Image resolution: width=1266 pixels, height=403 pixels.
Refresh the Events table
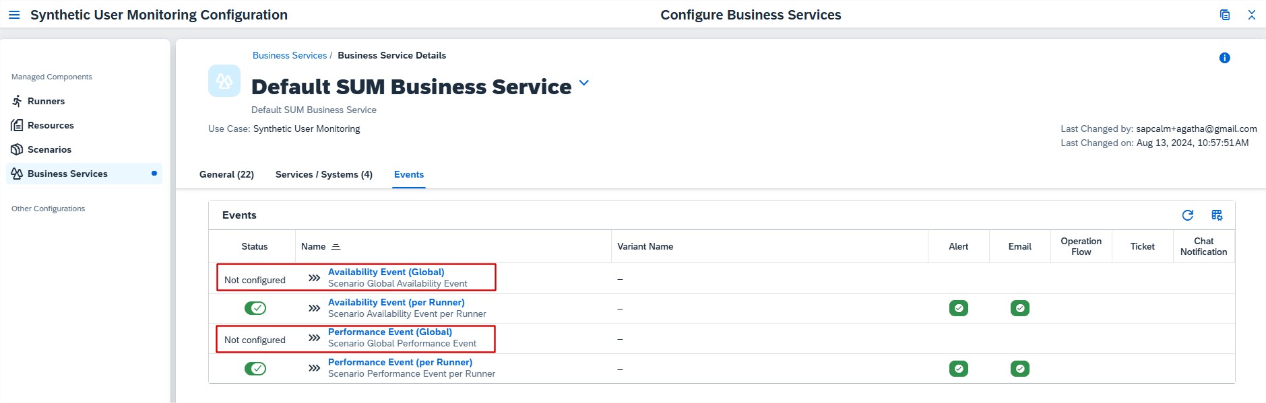click(1187, 215)
